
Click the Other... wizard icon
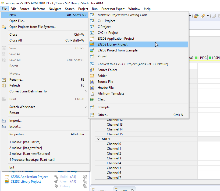[x=92, y=115]
